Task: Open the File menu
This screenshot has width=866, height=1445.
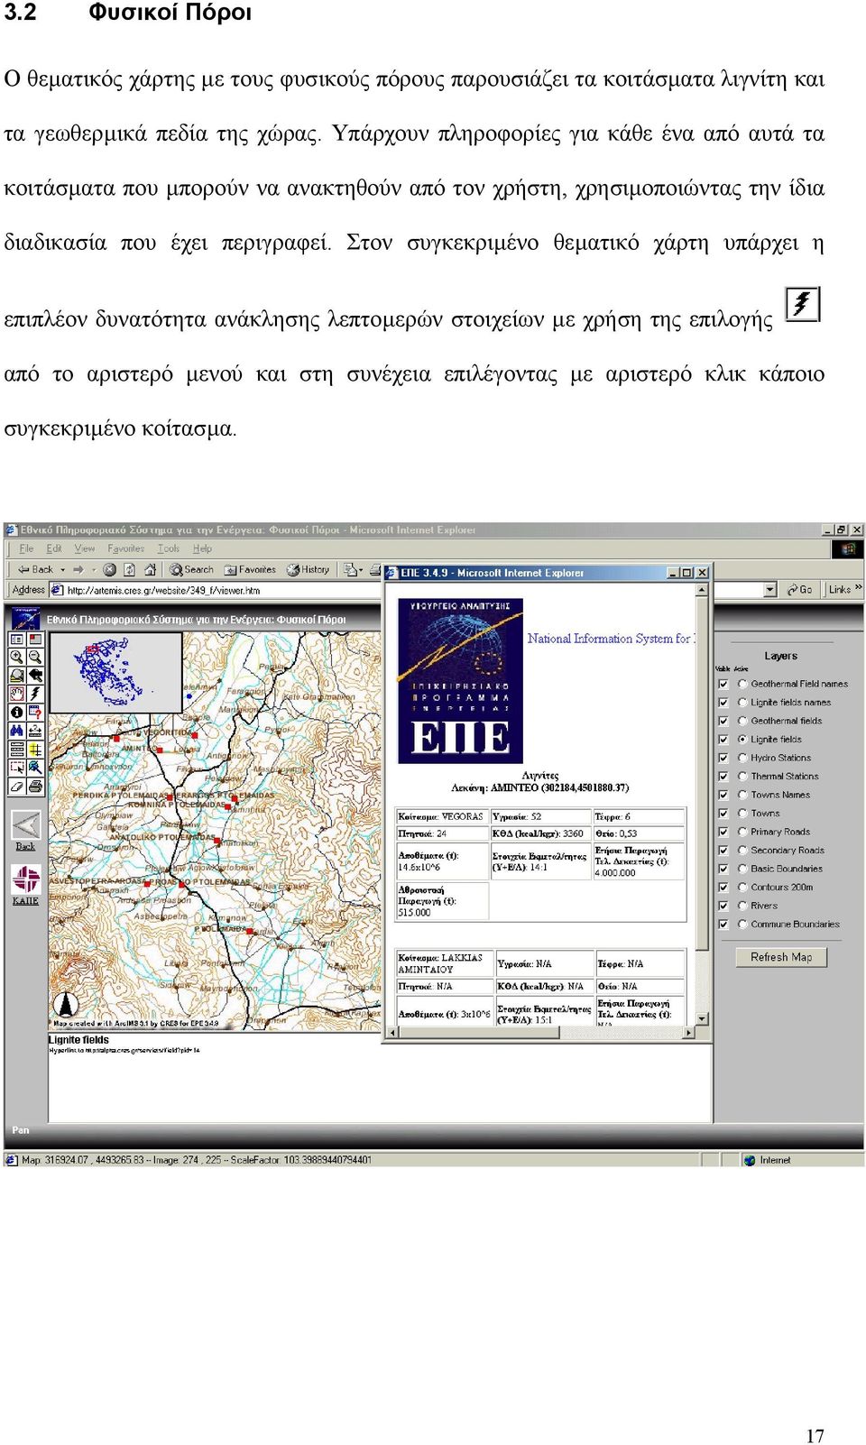Action: coord(26,548)
